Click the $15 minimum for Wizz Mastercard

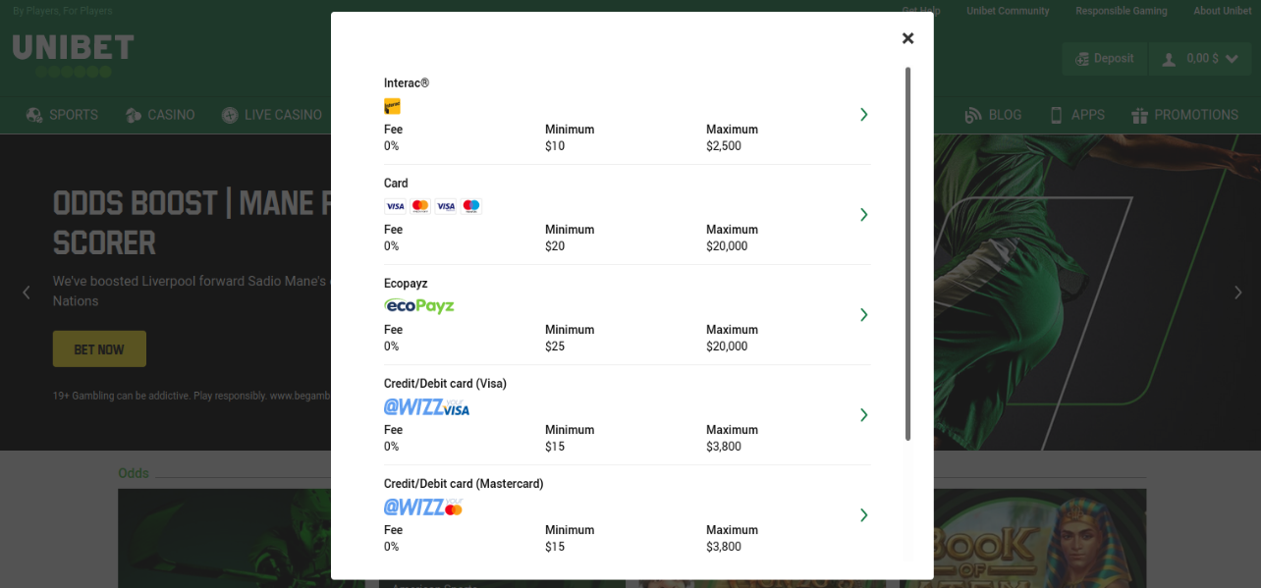click(x=555, y=547)
